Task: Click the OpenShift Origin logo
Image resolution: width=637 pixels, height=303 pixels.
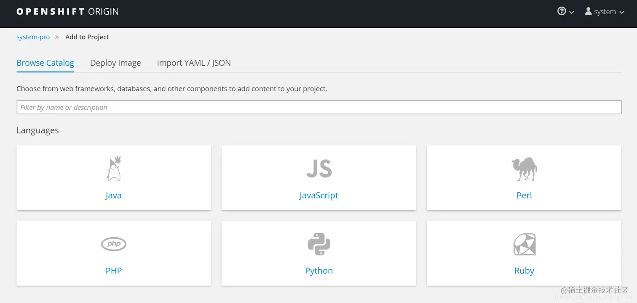Action: (67, 12)
